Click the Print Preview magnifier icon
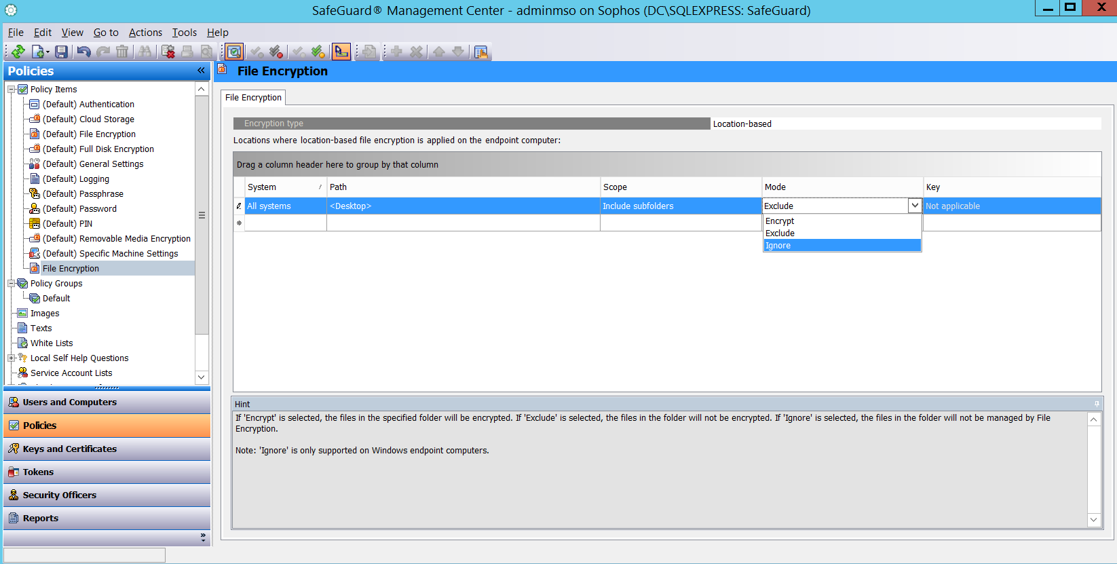This screenshot has height=564, width=1117. (x=207, y=52)
